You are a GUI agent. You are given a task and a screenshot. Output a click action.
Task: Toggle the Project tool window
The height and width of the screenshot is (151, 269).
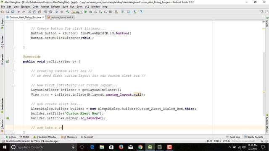click(2, 24)
